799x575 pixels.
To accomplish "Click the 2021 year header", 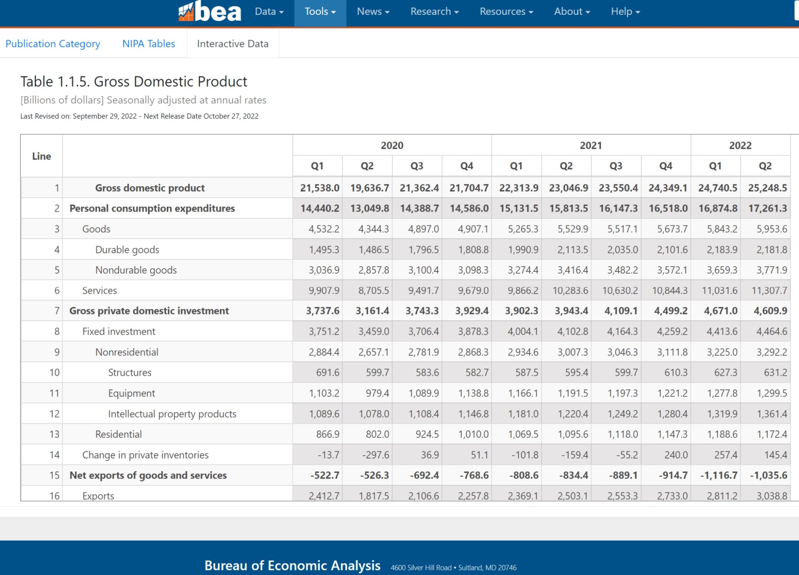I will tap(591, 145).
